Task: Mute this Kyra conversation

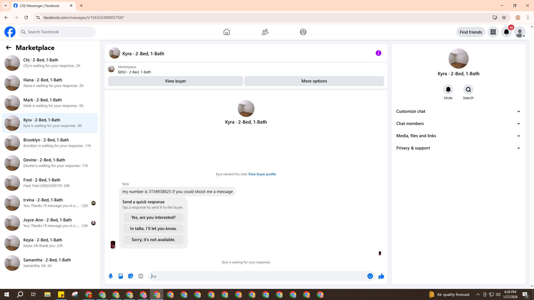Action: [448, 90]
